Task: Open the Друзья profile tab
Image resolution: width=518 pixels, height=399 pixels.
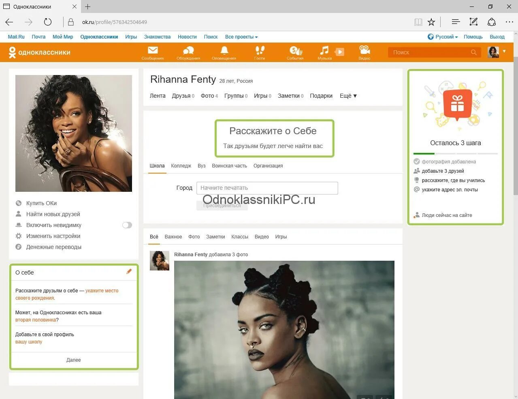Action: tap(183, 96)
